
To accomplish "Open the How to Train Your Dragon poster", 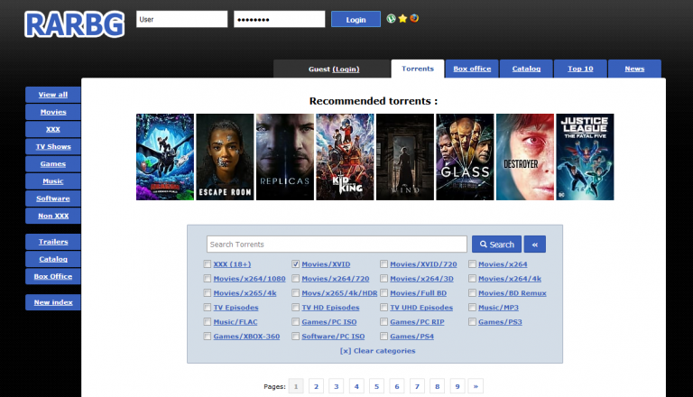I will click(165, 157).
